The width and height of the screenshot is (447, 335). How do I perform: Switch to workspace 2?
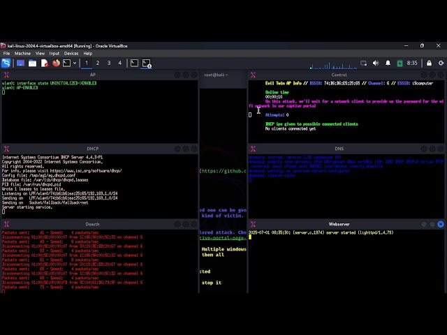(98, 63)
